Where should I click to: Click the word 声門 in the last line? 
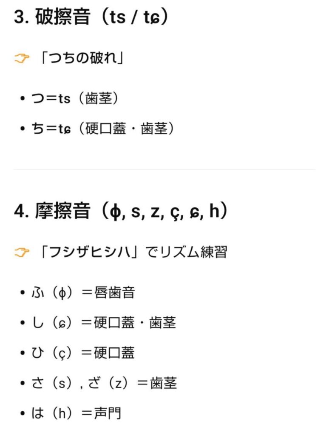click(x=108, y=413)
